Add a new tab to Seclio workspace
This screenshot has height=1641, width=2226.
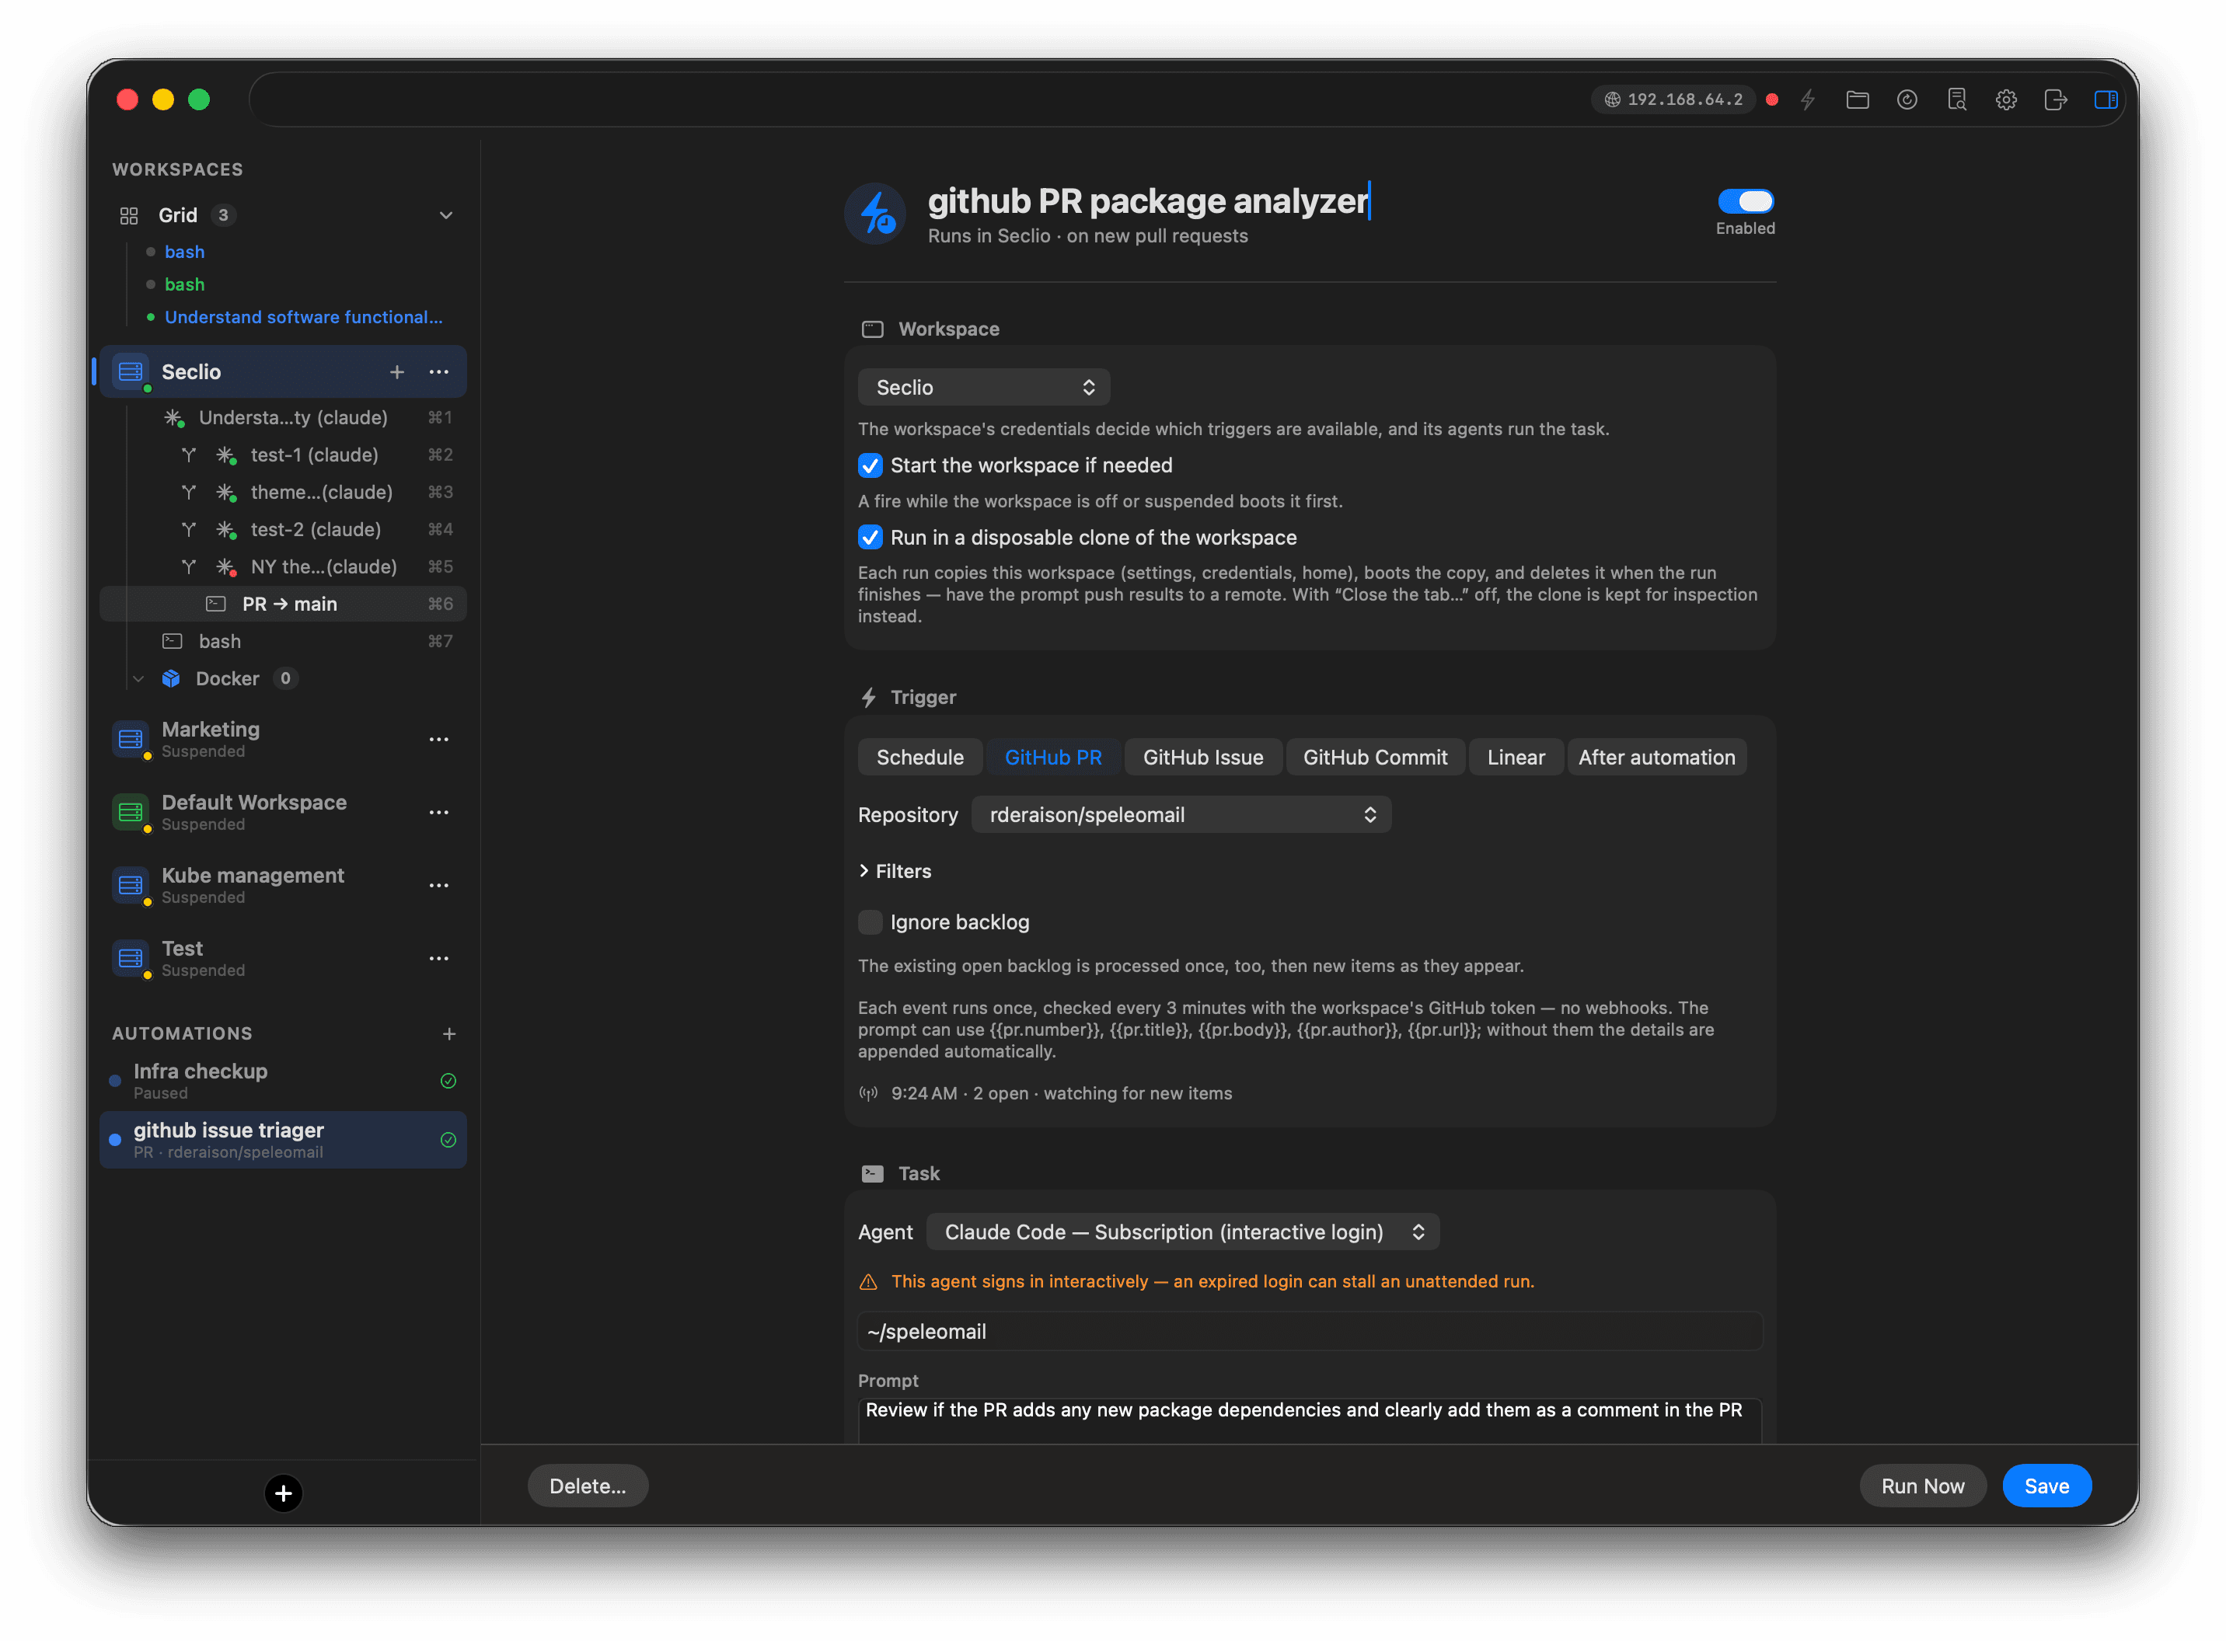pos(397,372)
